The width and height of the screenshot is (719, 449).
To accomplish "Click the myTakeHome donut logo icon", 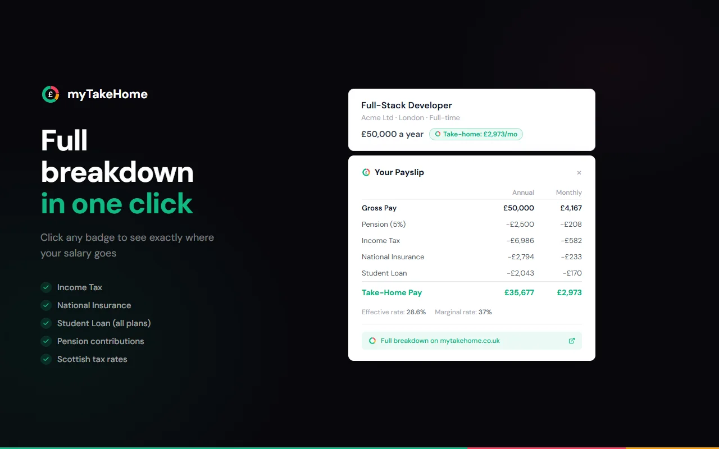I will click(x=50, y=94).
